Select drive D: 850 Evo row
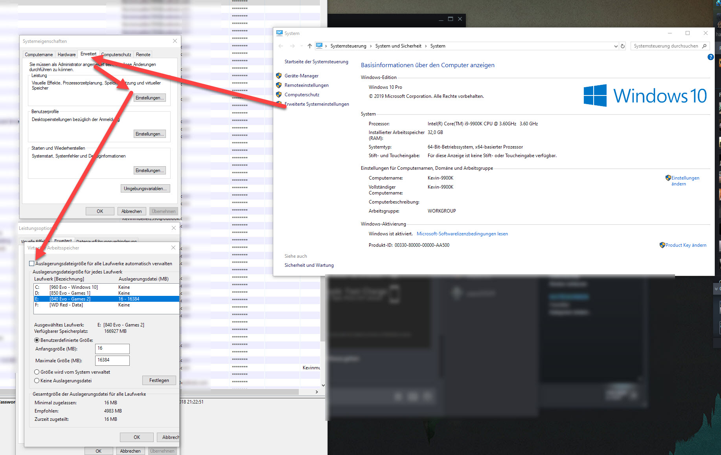Screen dimensions: 721x455 [x=107, y=293]
